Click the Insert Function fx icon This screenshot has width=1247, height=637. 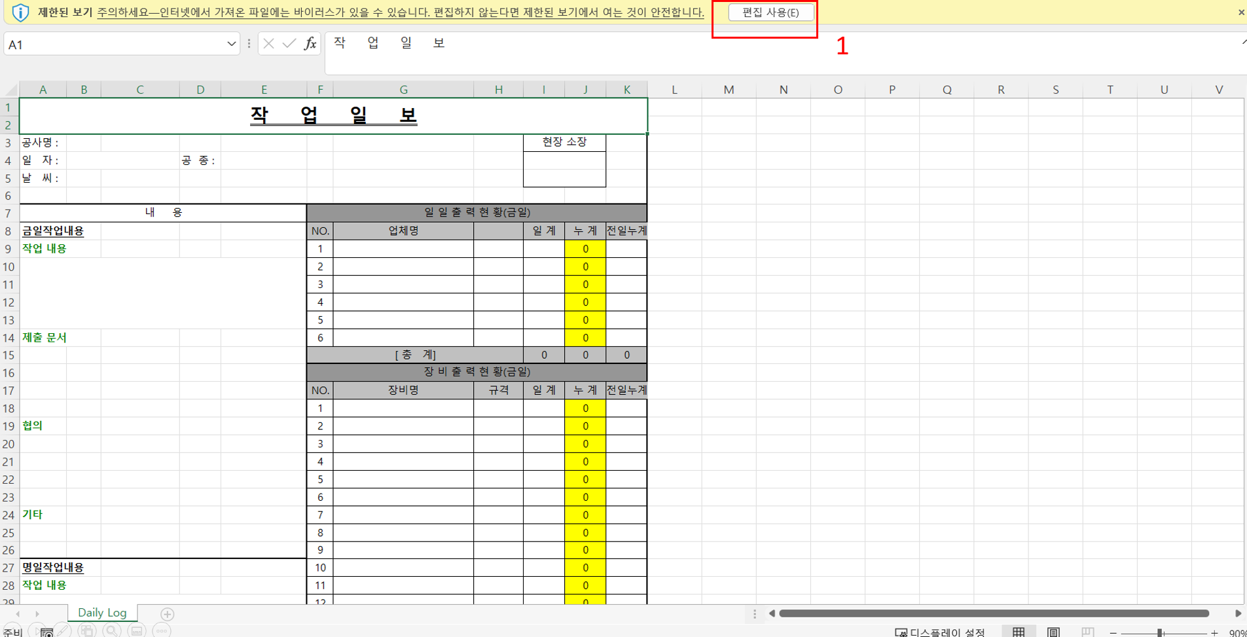click(310, 44)
